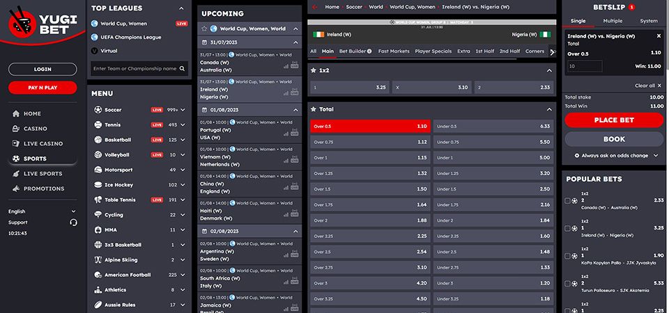Remove Ireland vs Nigeria bet from betslip
The image size is (669, 313).
point(659,36)
